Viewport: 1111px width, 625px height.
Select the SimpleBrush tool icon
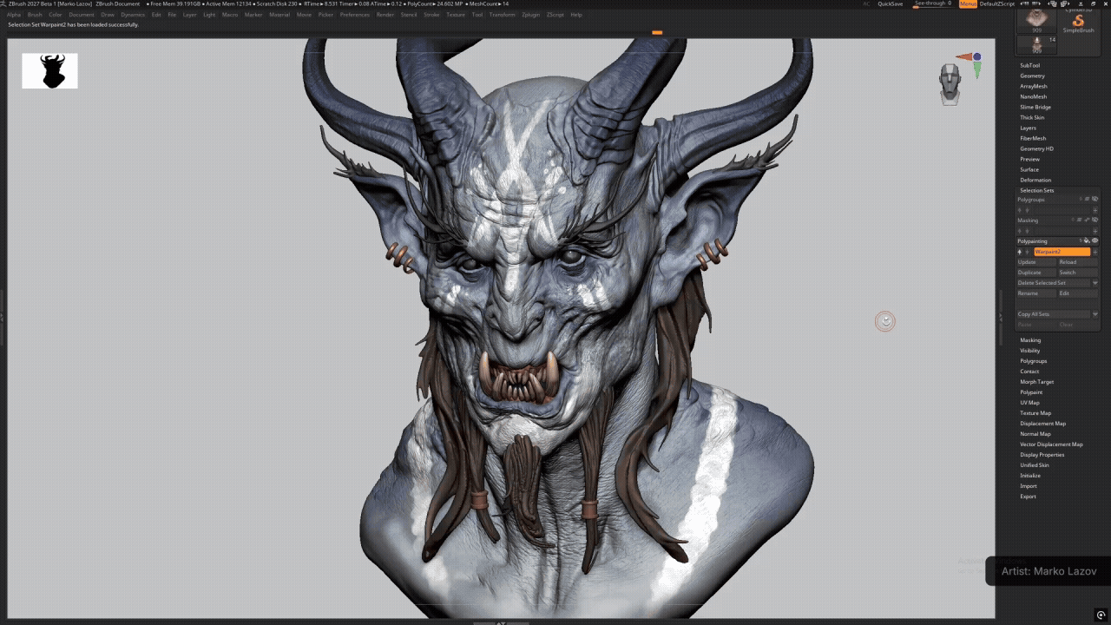[1078, 21]
